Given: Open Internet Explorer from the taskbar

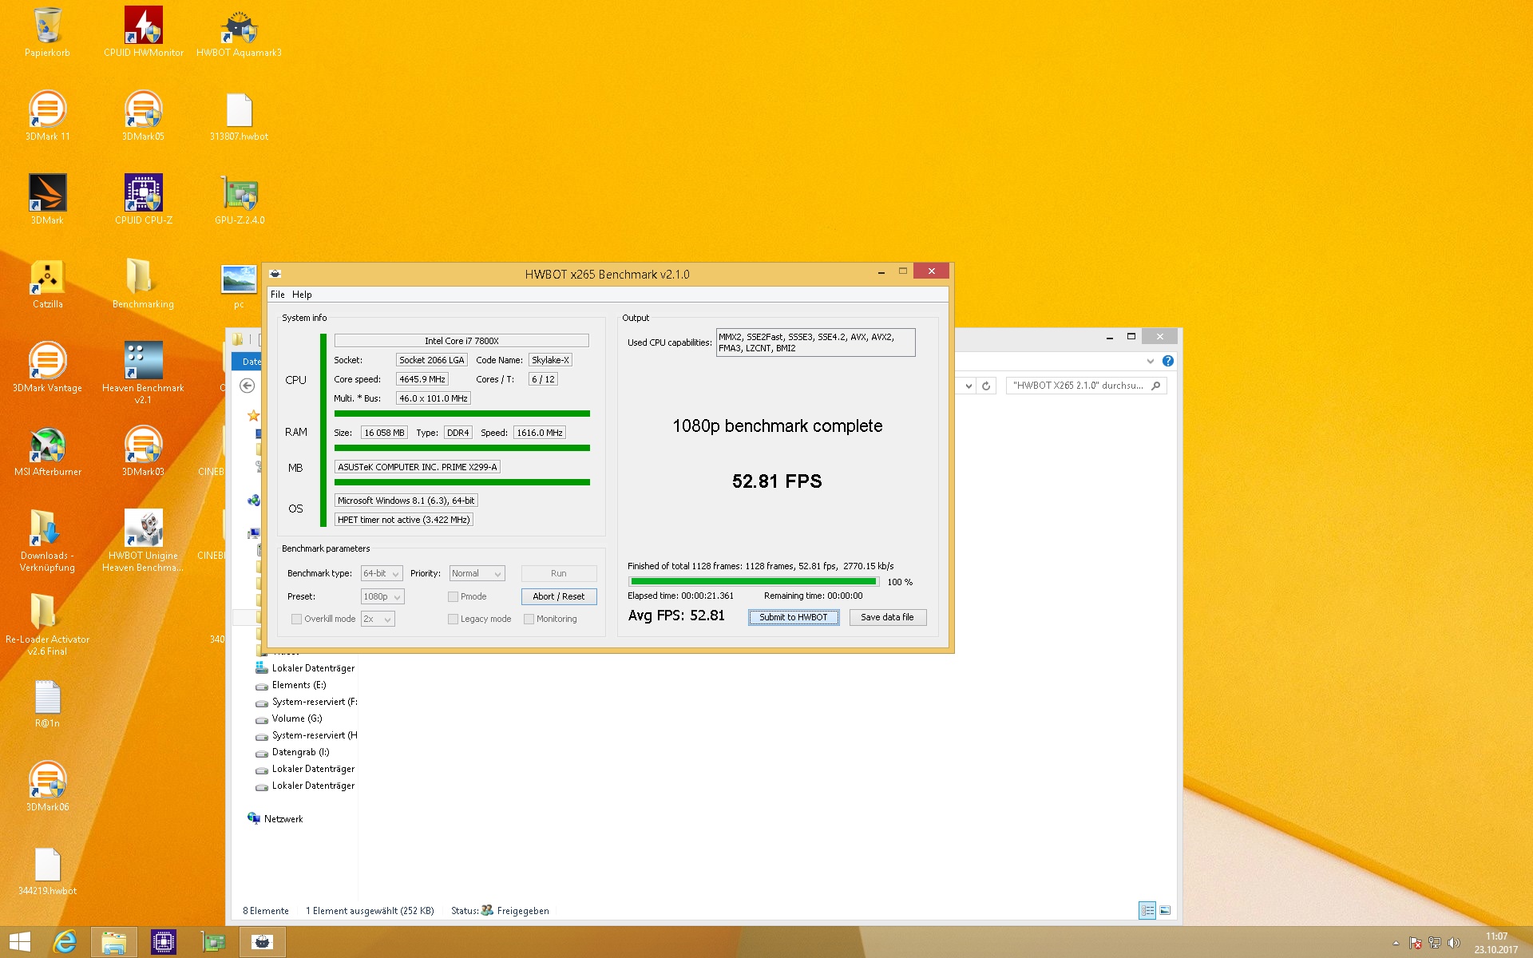Looking at the screenshot, I should pyautogui.click(x=65, y=942).
